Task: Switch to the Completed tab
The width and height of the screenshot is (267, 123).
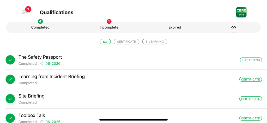Action: [x=40, y=27]
